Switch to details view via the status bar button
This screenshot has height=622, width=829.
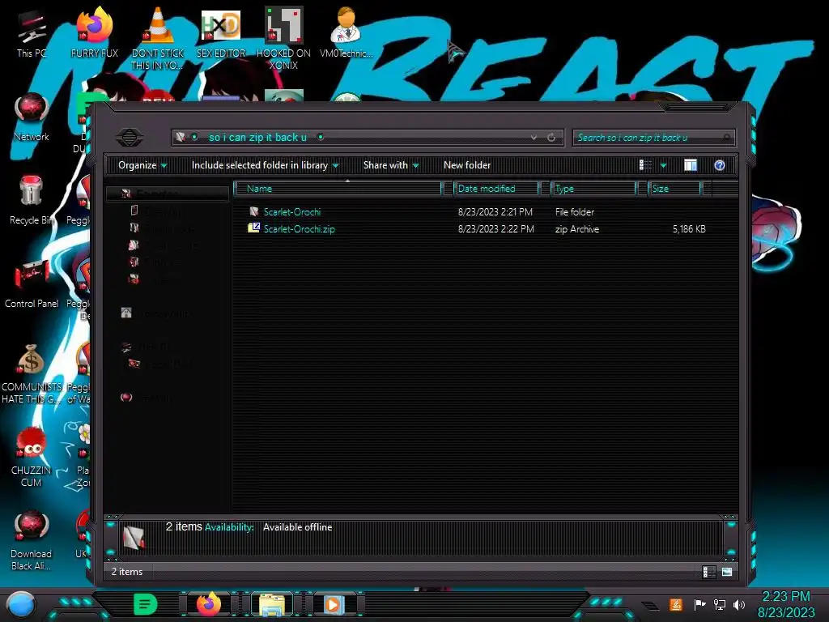point(708,572)
